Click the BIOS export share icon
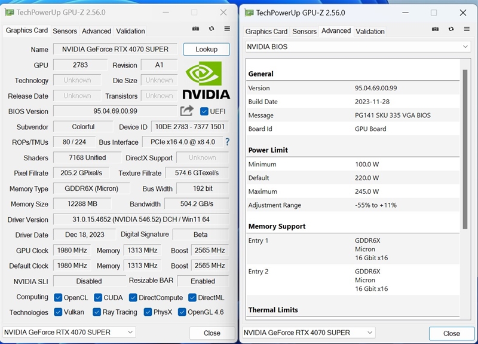Image resolution: width=478 pixels, height=344 pixels. click(186, 111)
